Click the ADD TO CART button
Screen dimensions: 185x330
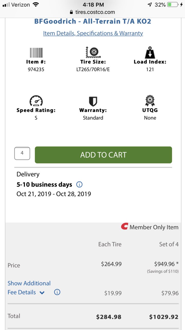tap(103, 155)
